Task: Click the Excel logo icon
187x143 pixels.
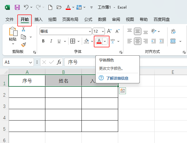Action: [x=7, y=7]
